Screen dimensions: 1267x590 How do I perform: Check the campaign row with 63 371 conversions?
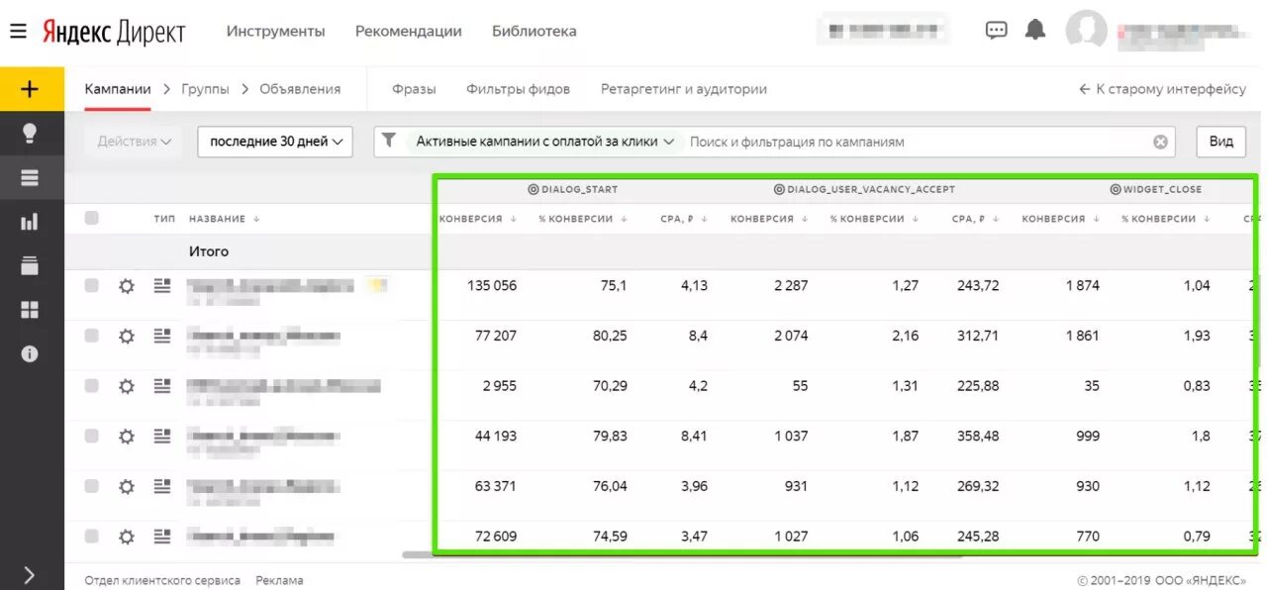pos(91,486)
